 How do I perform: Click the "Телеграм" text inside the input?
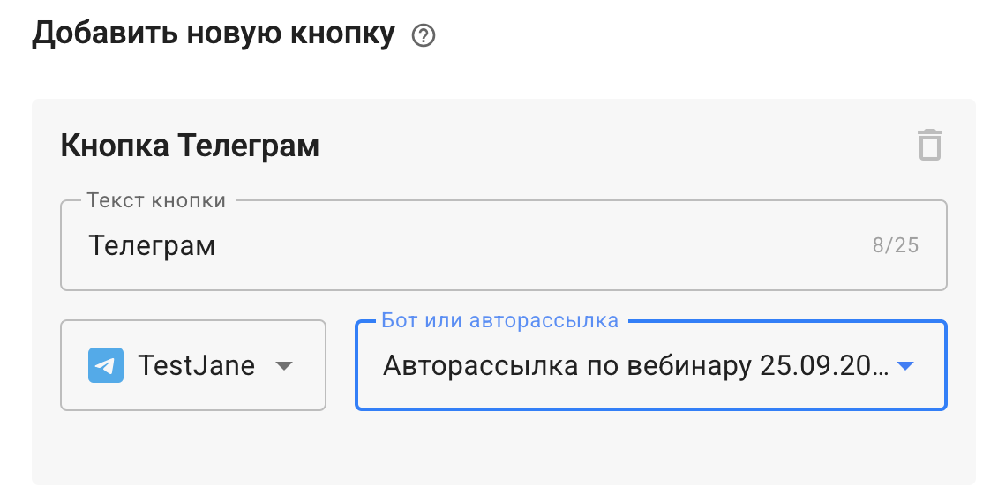click(152, 245)
